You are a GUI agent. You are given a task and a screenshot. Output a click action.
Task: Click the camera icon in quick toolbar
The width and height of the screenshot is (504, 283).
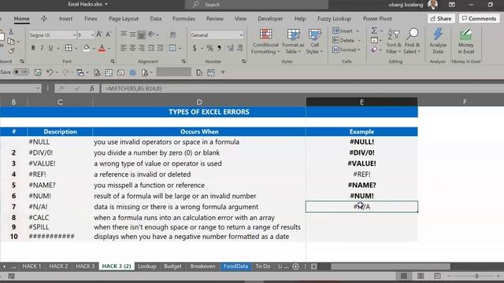(x=120, y=73)
